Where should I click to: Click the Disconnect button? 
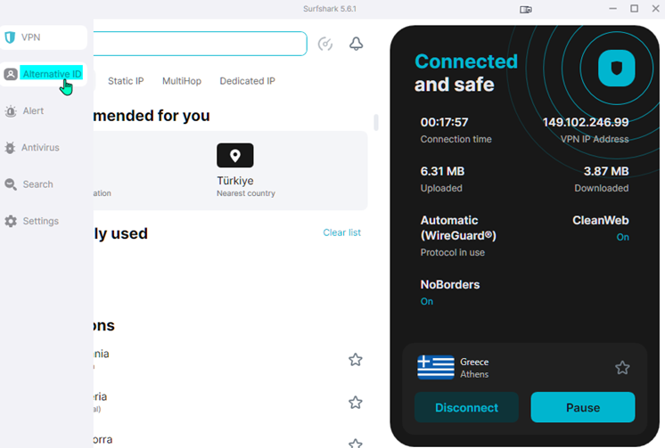(466, 407)
